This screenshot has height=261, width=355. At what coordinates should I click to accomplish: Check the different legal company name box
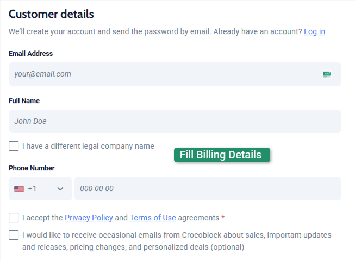coord(14,146)
